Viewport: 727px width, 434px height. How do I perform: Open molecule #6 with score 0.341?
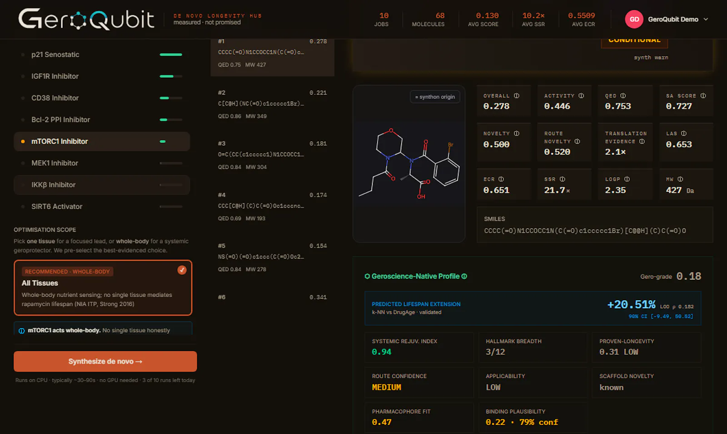[273, 297]
